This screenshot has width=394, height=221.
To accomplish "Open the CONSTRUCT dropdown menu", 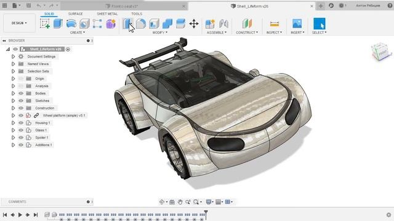I will (x=247, y=33).
